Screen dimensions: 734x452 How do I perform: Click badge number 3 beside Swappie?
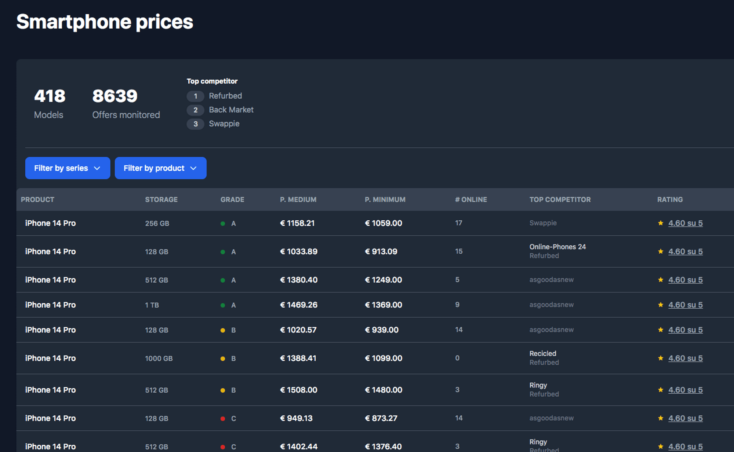pos(195,124)
